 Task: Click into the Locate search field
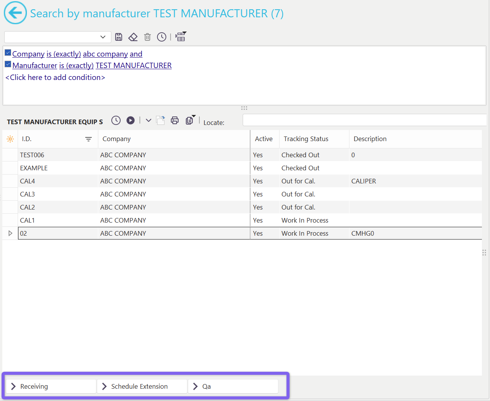tap(364, 120)
